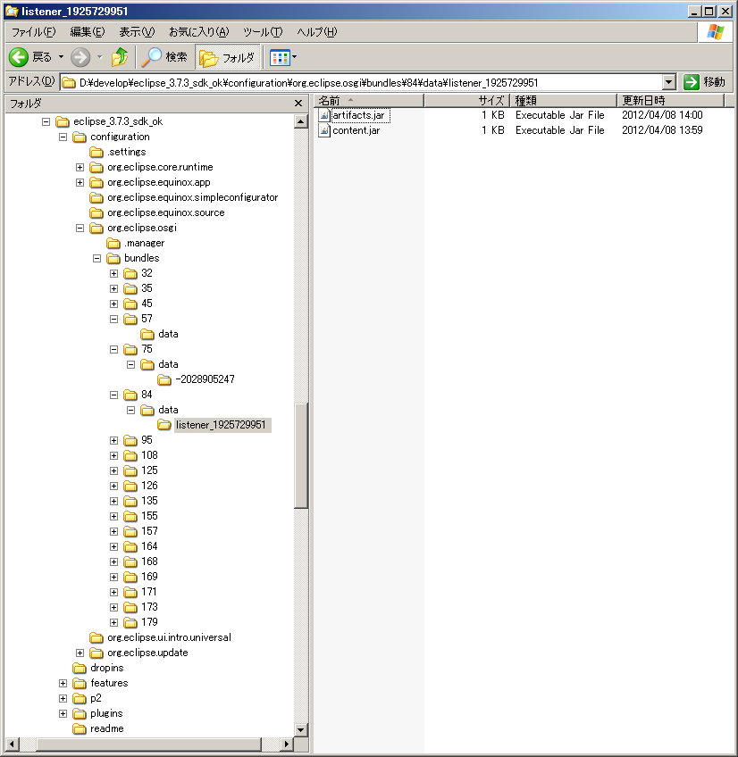
Task: Collapse the bundle 84 folder node
Action: click(113, 395)
